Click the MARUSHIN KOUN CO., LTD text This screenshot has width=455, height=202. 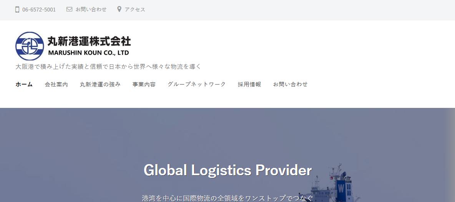pos(88,53)
